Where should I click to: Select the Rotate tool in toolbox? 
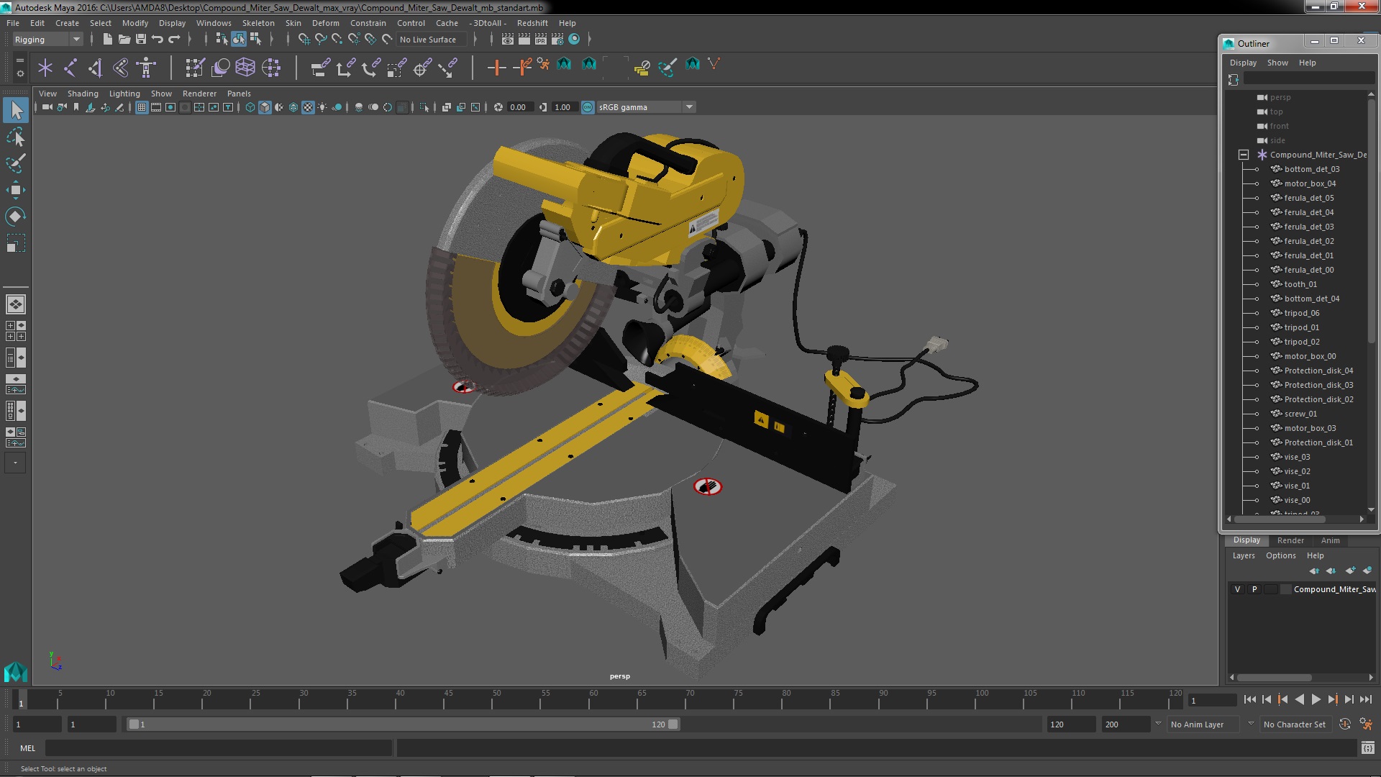[15, 217]
